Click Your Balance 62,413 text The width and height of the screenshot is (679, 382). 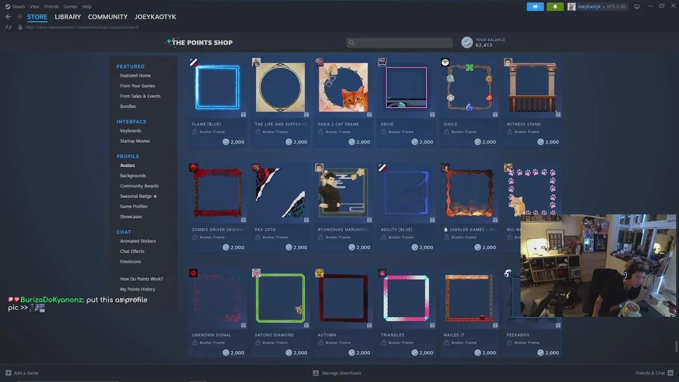click(x=490, y=42)
